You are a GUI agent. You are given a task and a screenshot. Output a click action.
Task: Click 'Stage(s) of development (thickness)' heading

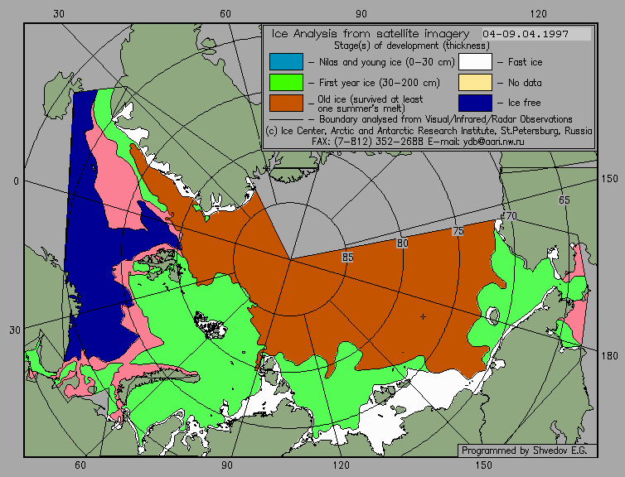(412, 46)
